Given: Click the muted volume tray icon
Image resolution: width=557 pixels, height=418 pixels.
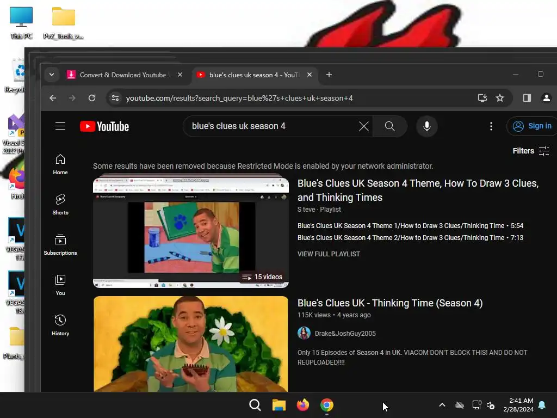Looking at the screenshot, I should click(x=491, y=405).
